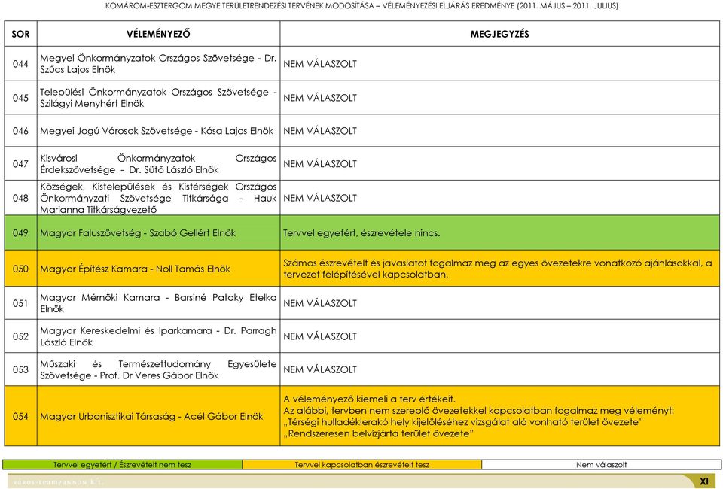
Task: Click green legend 'Tervvel egyetért / Észrevételt nem tesz'
Action: click(x=122, y=465)
